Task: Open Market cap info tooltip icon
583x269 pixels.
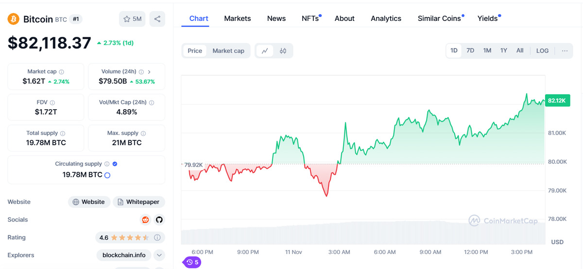Action: [61, 72]
